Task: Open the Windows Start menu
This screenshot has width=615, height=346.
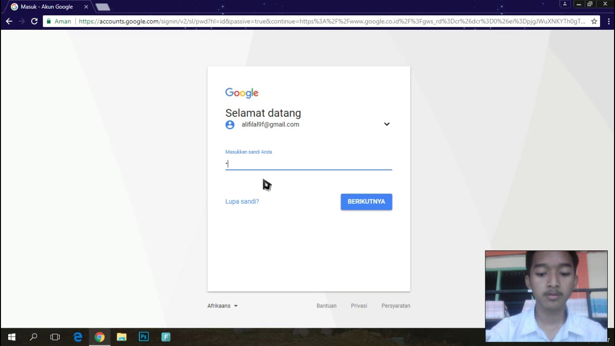Action: pos(12,337)
